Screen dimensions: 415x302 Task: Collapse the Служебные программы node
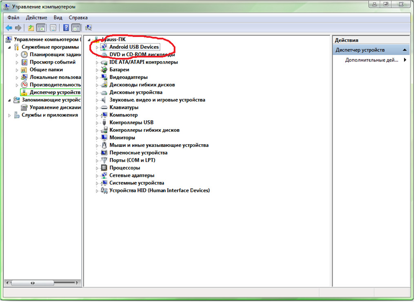click(10, 47)
